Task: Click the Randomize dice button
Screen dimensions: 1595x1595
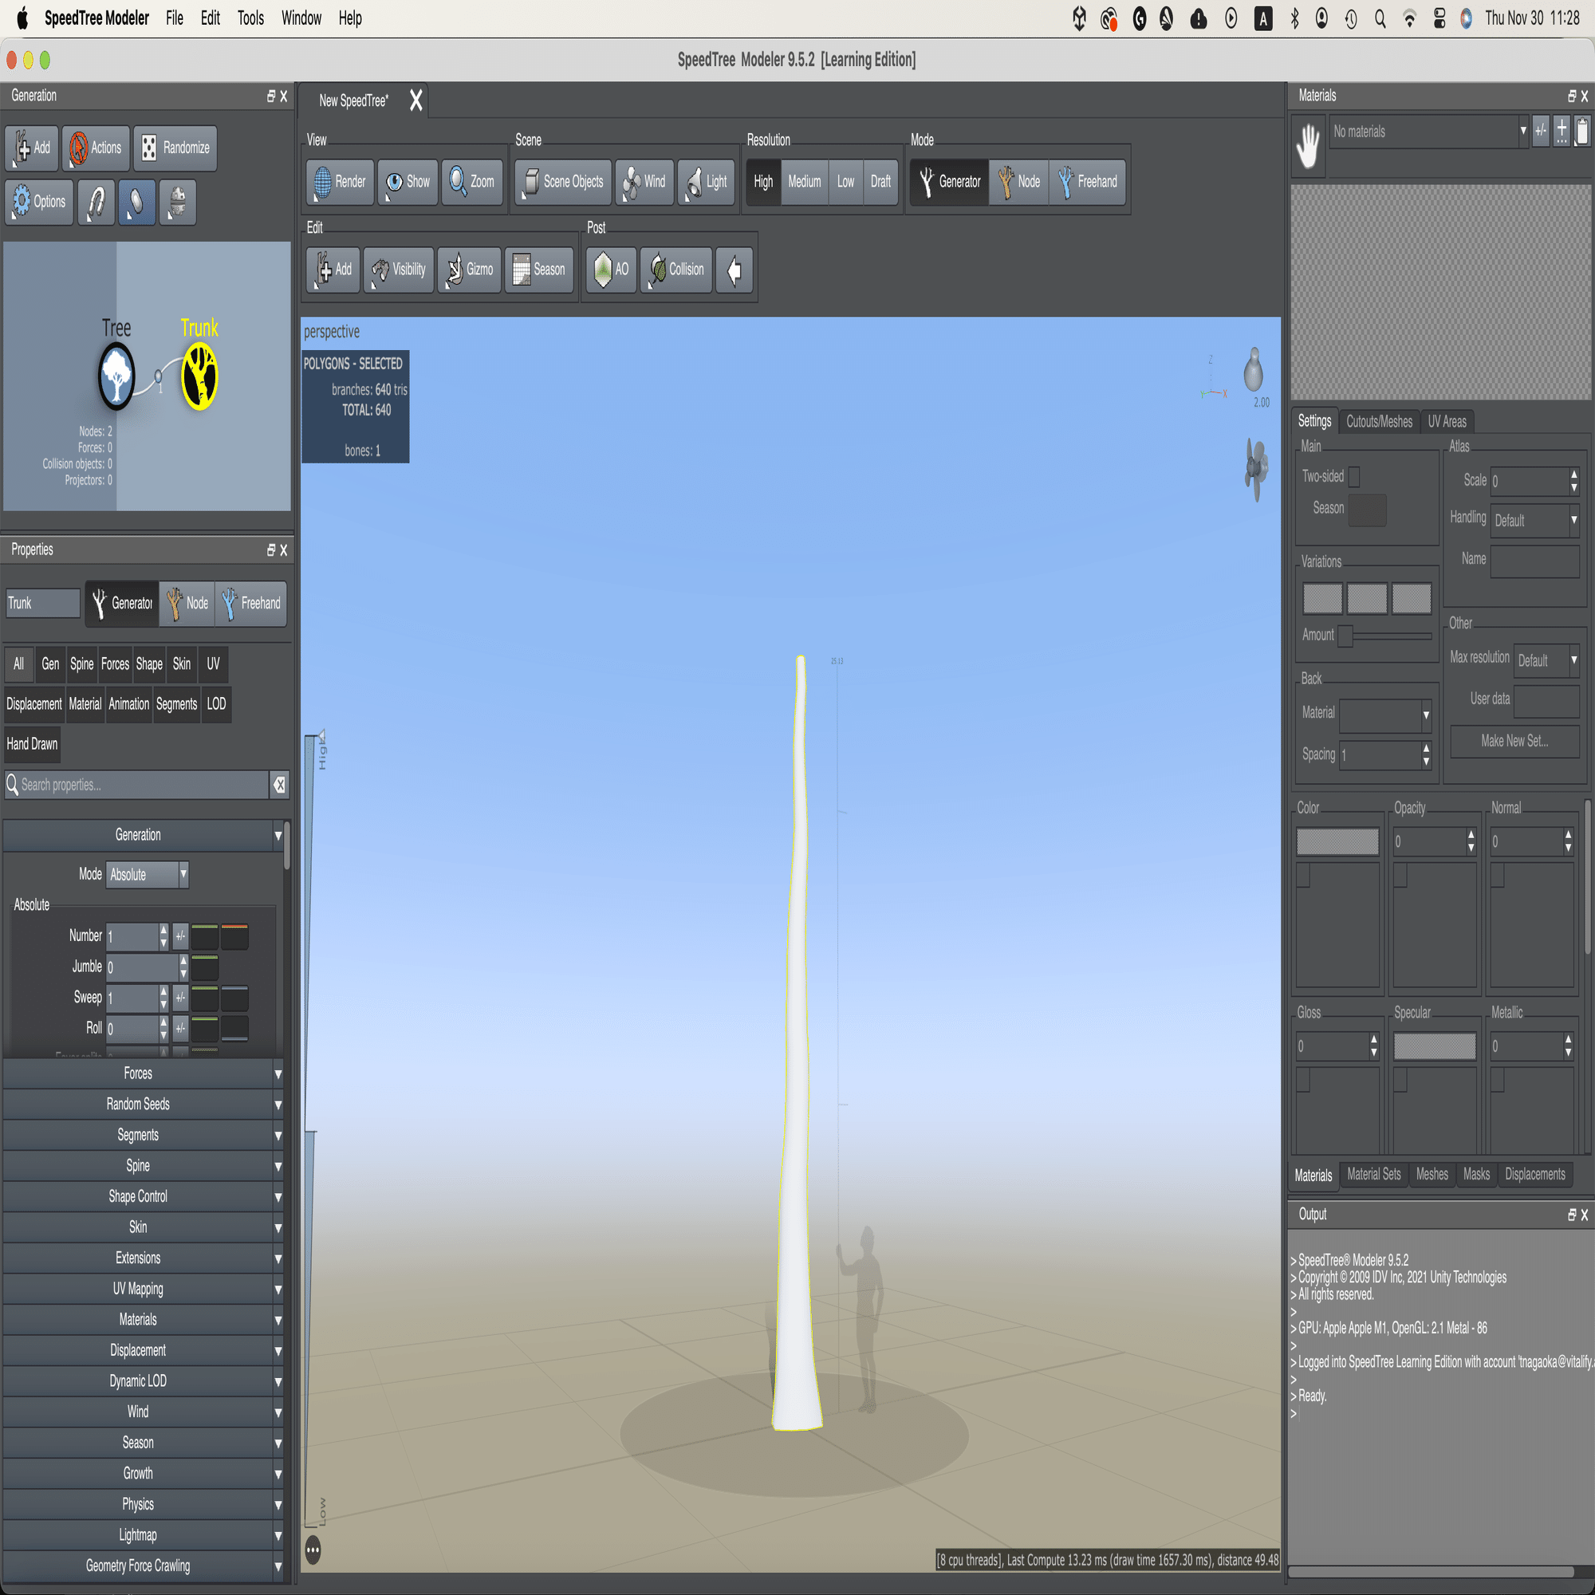Action: pos(175,148)
